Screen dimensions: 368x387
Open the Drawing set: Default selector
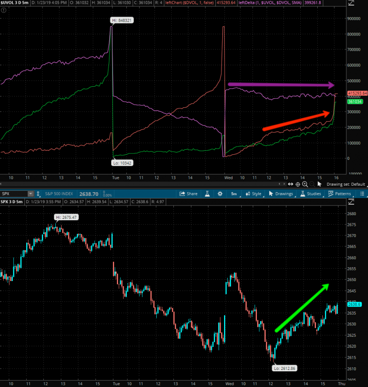tap(346, 184)
